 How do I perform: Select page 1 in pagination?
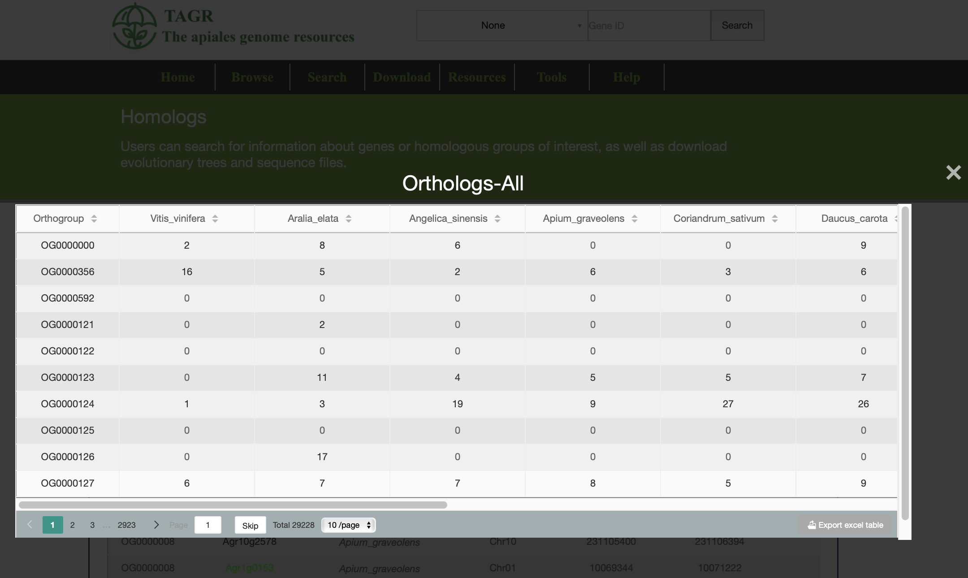point(52,525)
